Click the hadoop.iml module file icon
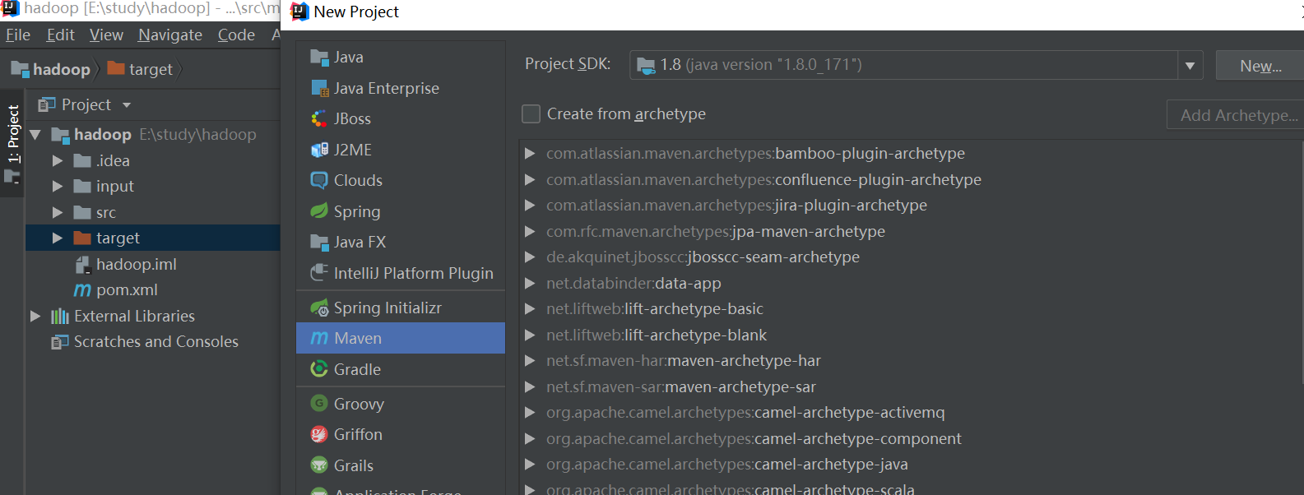The height and width of the screenshot is (495, 1304). click(82, 264)
